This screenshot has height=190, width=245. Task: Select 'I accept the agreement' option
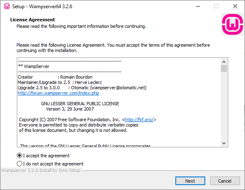[43, 156]
